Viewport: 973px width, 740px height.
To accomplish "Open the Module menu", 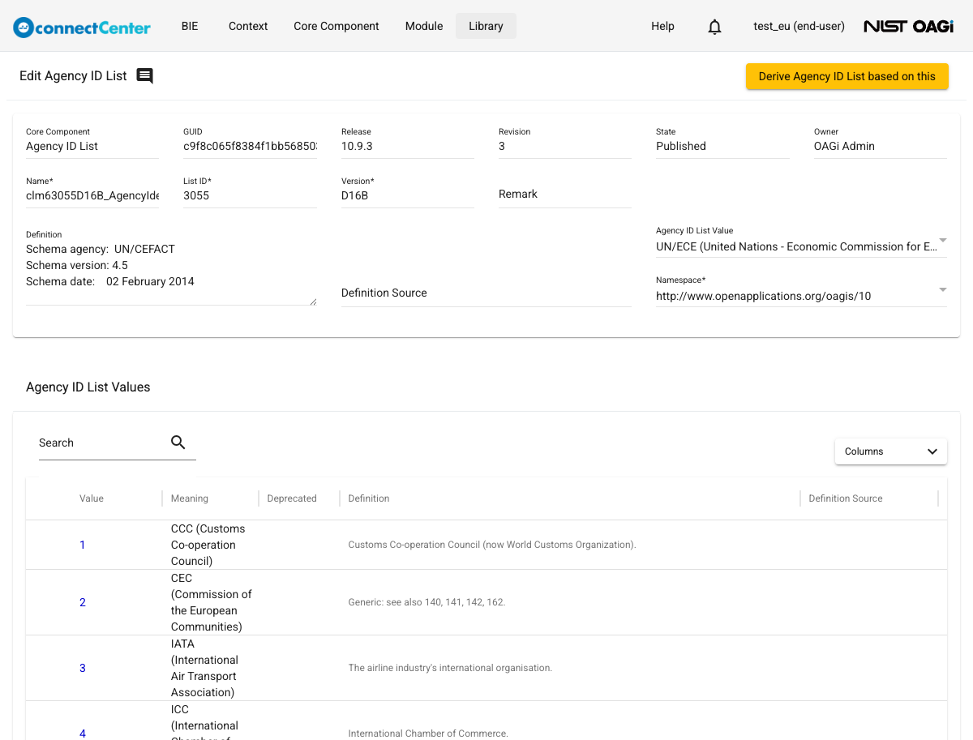I will [x=424, y=26].
